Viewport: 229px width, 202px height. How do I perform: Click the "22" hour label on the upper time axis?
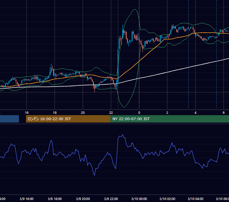[x=111, y=113]
